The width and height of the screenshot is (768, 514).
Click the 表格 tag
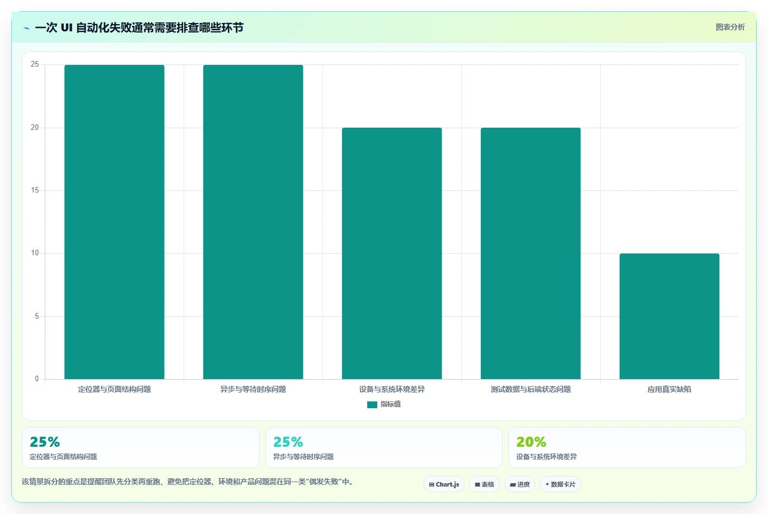click(x=484, y=484)
